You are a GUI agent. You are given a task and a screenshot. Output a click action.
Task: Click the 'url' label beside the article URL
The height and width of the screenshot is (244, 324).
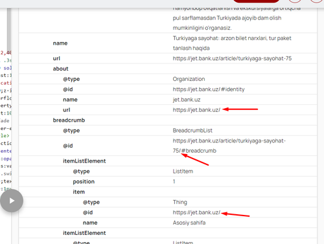pos(56,58)
